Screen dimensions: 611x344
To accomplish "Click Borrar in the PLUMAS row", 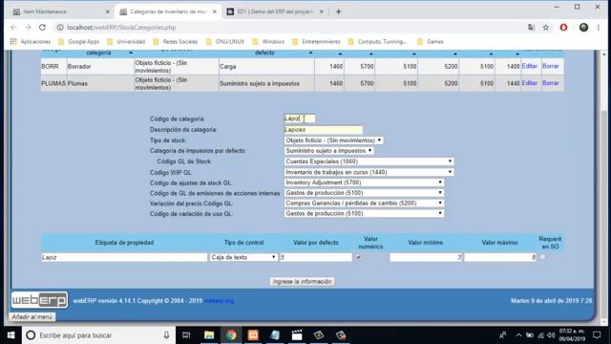I will 551,83.
